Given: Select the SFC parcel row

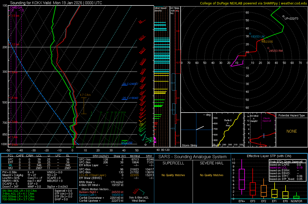Looking at the screenshot, I should tap(39, 159).
